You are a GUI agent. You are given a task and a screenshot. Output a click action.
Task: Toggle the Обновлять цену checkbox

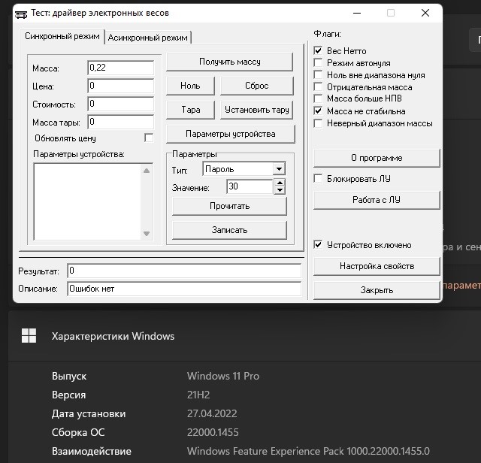pos(149,138)
